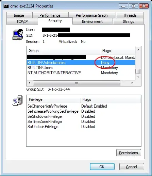Select the NT AUTHORITY\INTERACTIVE group row
The width and height of the screenshot is (152, 176).
tap(81, 73)
